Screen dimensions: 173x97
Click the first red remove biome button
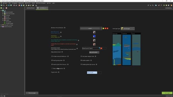pos(105,28)
